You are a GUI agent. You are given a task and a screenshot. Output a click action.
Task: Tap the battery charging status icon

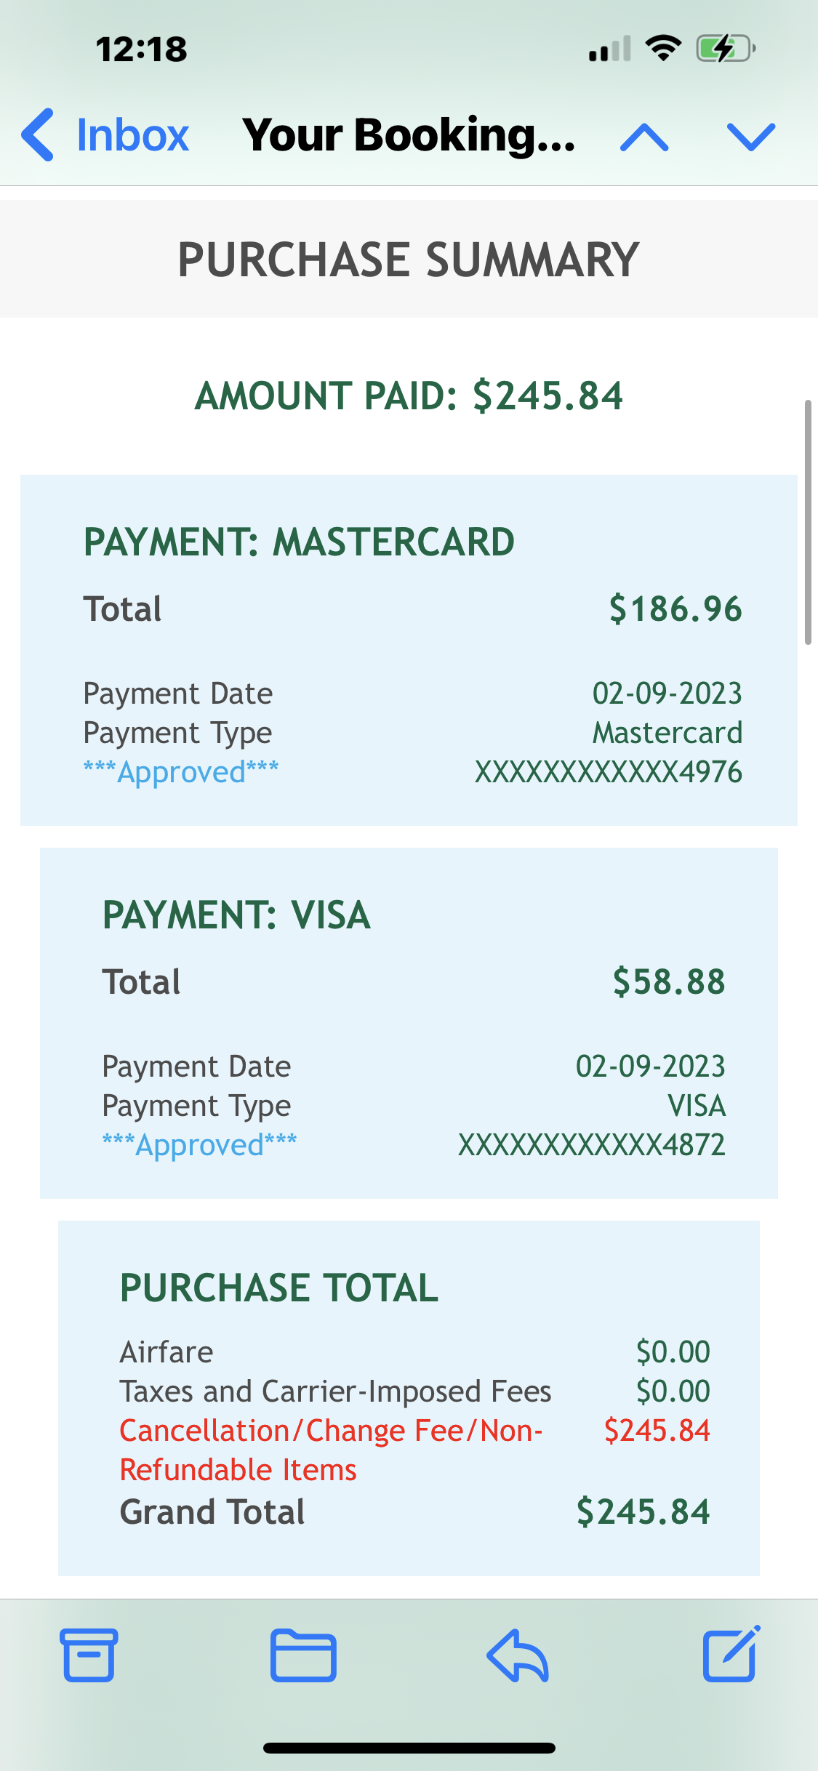pos(726,49)
